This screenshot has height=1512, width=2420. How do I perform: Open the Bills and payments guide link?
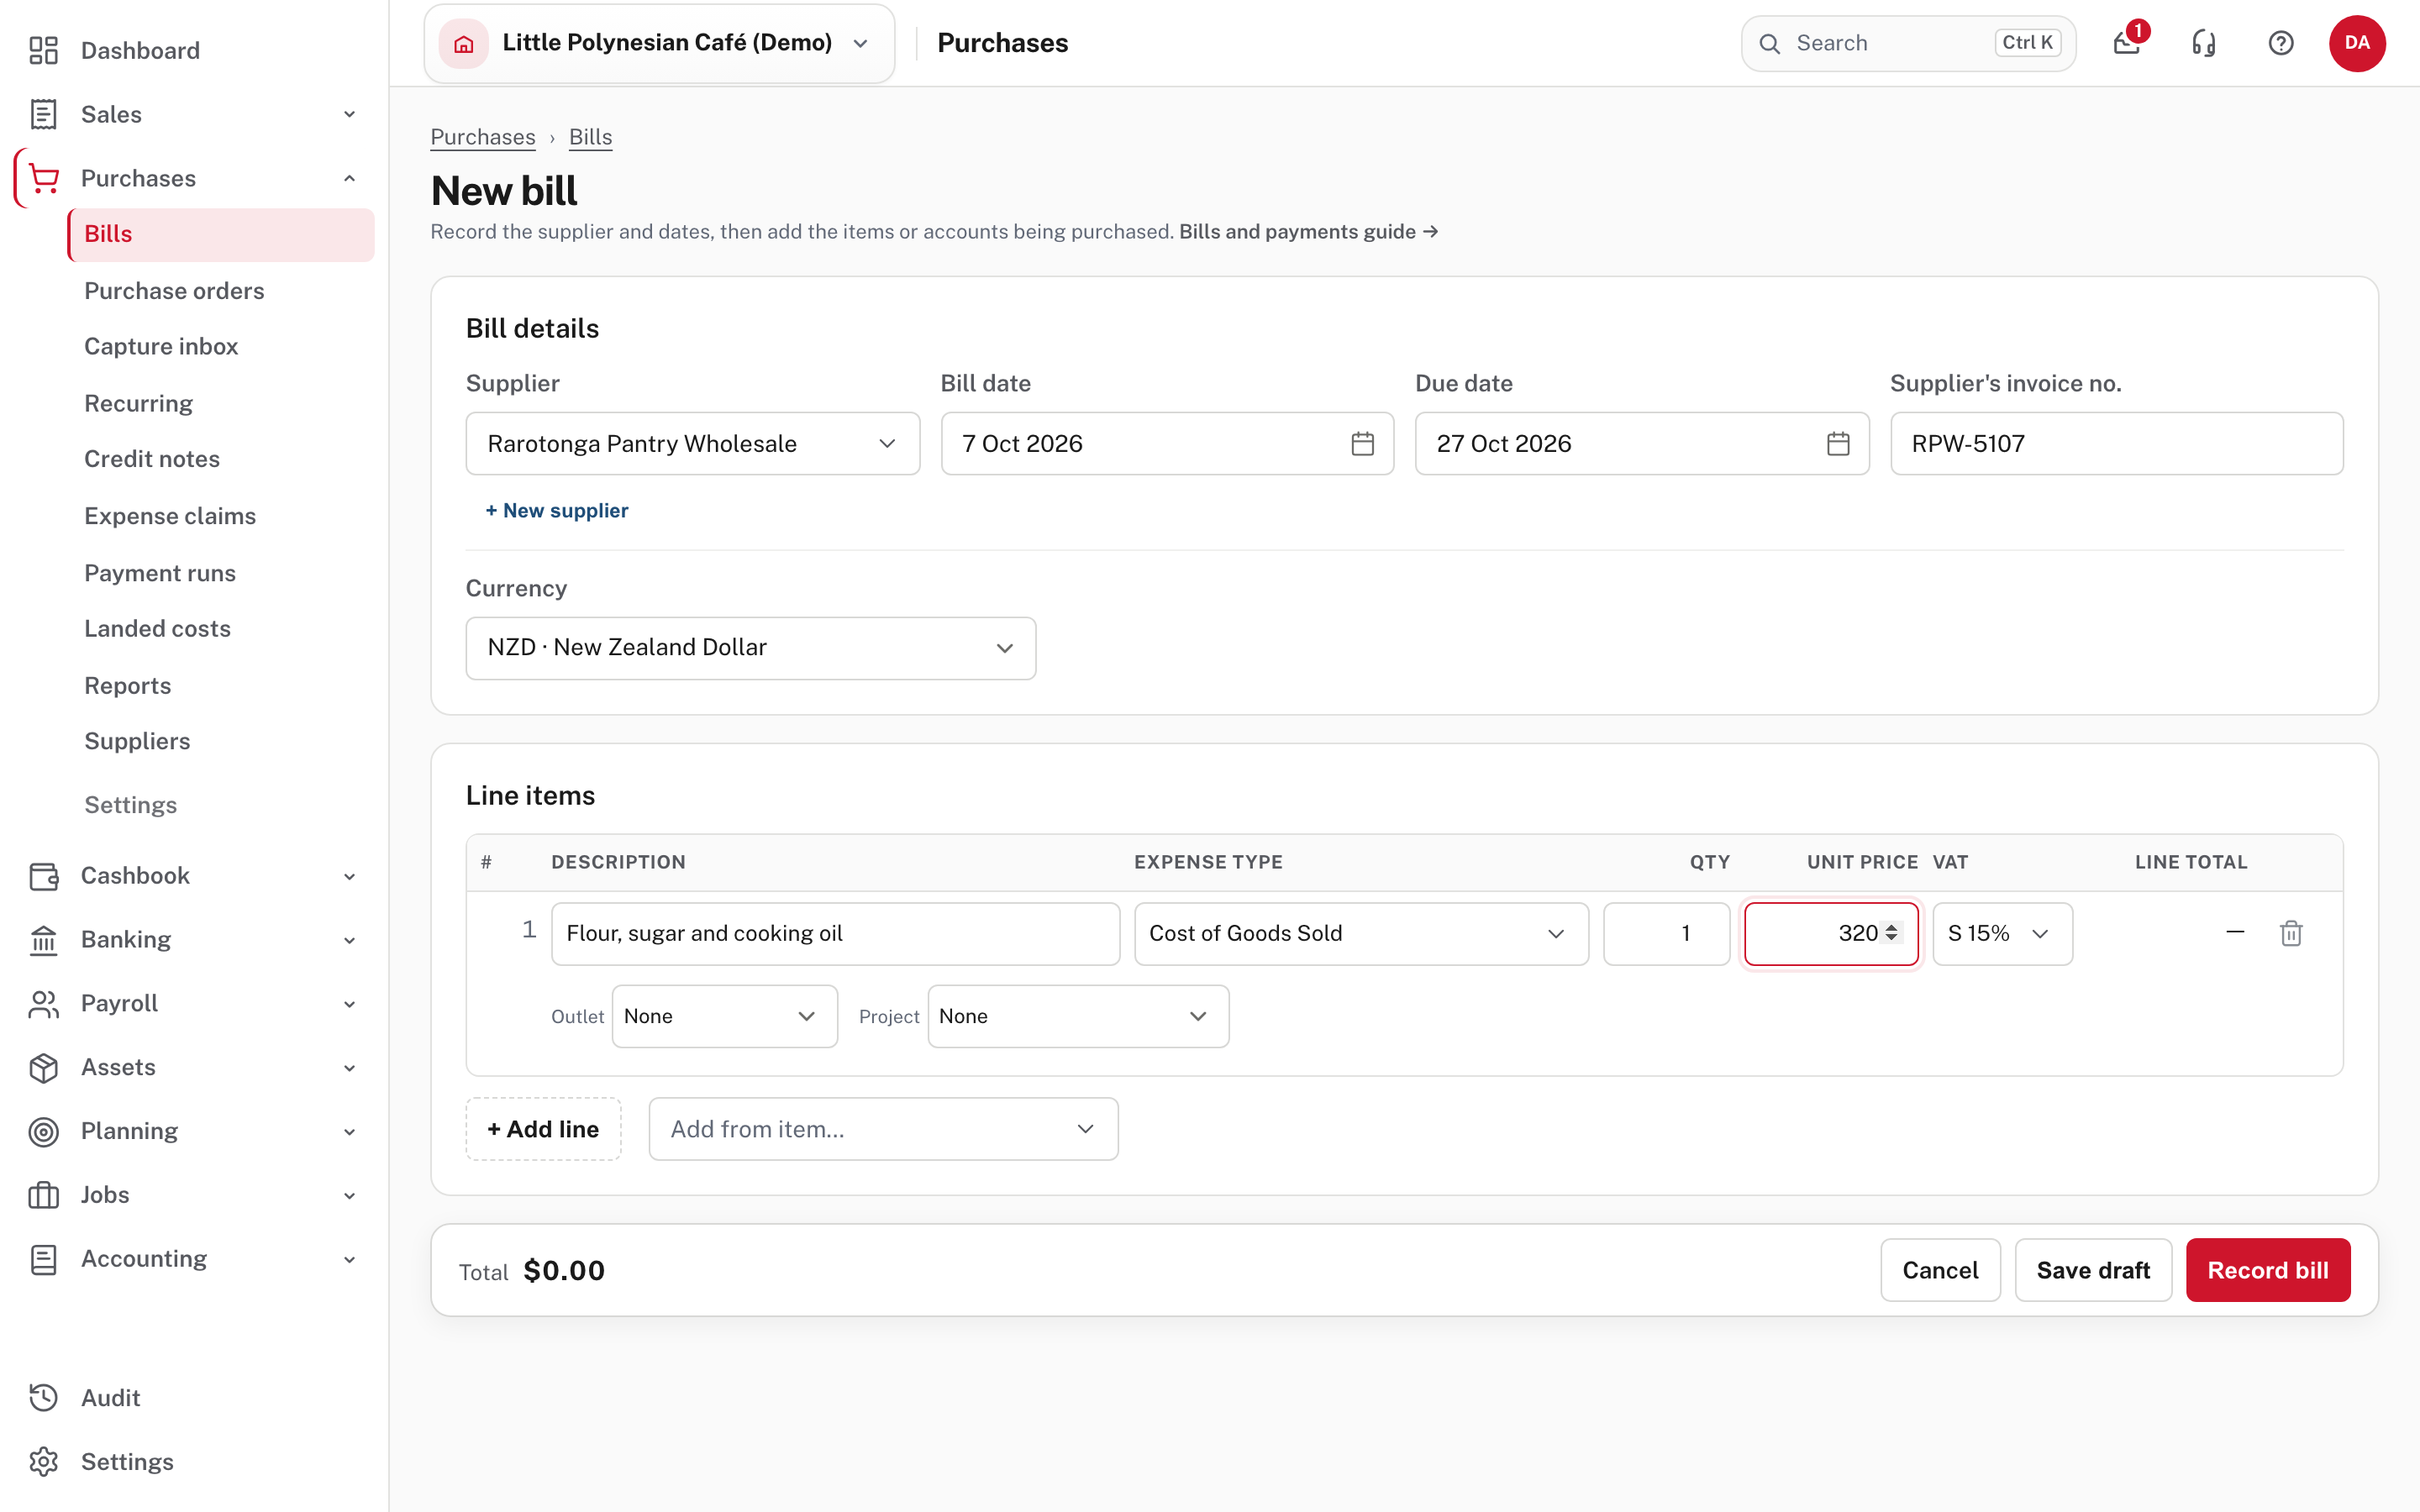1308,232
